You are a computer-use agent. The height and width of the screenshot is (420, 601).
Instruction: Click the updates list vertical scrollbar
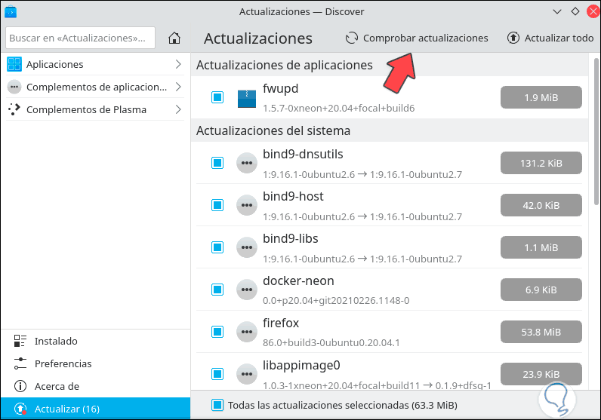596,132
